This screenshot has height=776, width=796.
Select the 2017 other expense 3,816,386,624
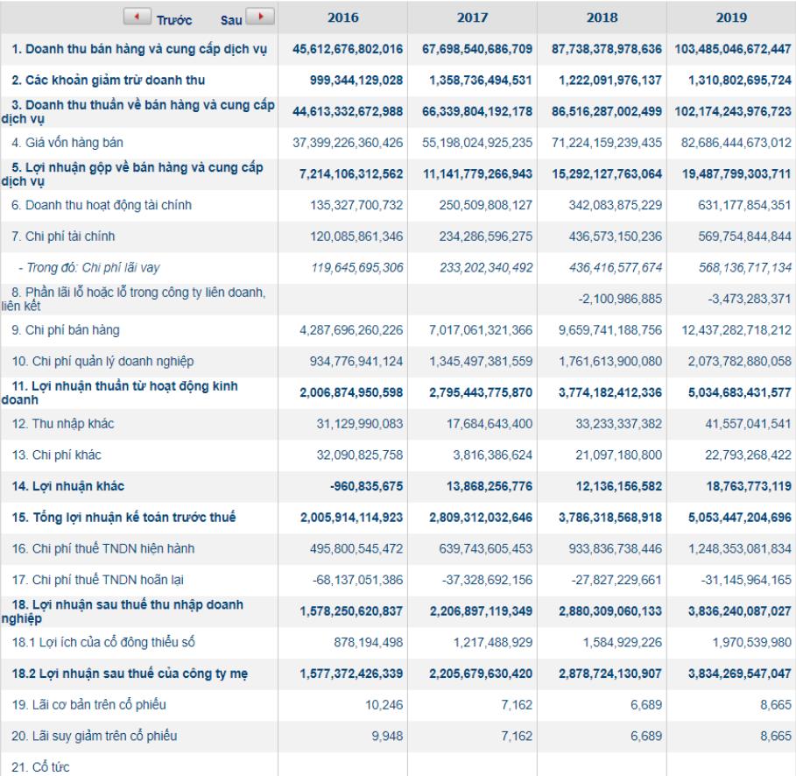[x=492, y=455]
